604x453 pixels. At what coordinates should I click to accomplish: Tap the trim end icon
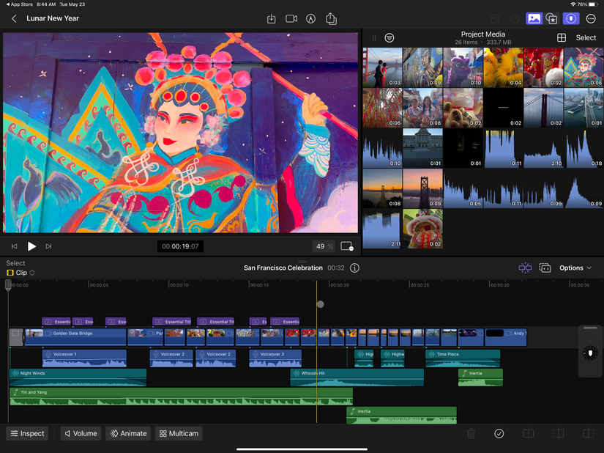(588, 434)
